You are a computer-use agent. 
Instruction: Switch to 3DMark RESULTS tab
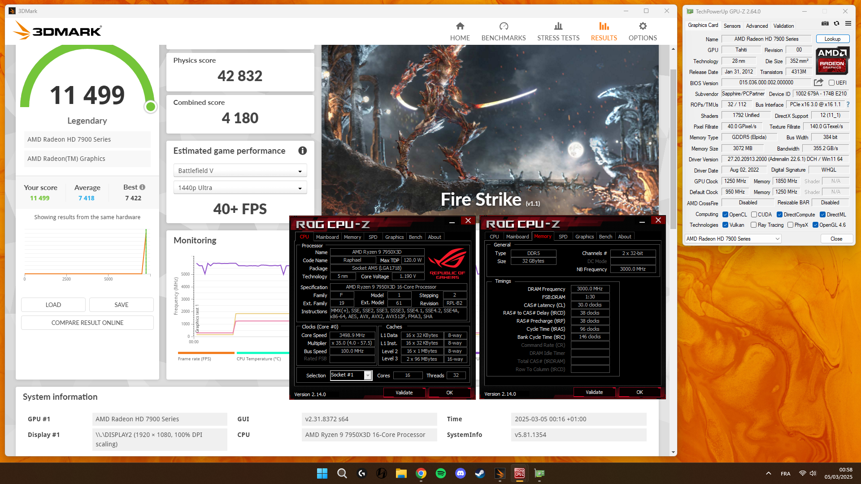coord(604,31)
